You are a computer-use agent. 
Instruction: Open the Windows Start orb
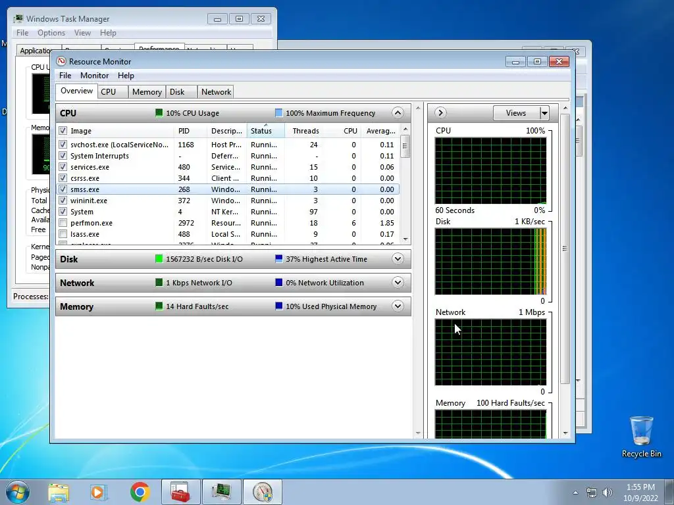pos(18,492)
